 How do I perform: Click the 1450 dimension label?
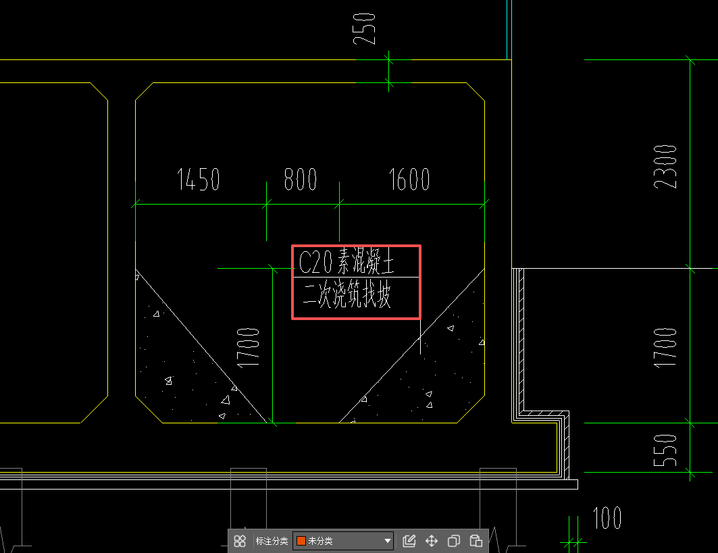(199, 179)
